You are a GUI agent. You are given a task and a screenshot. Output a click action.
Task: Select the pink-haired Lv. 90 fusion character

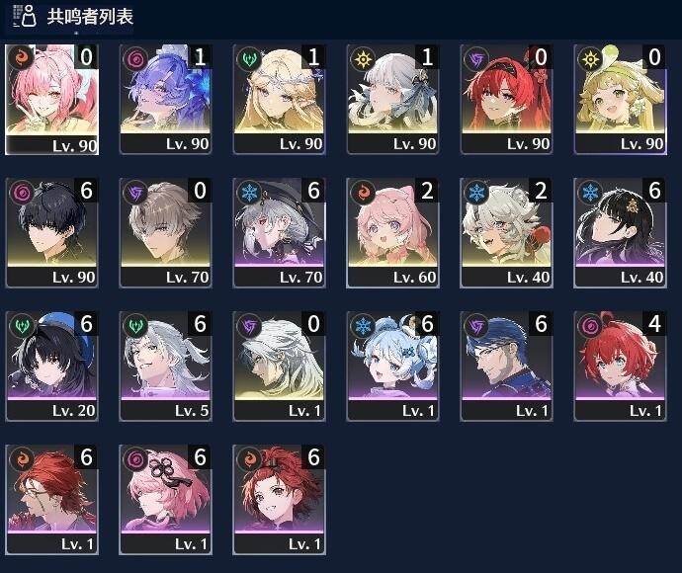pos(51,99)
